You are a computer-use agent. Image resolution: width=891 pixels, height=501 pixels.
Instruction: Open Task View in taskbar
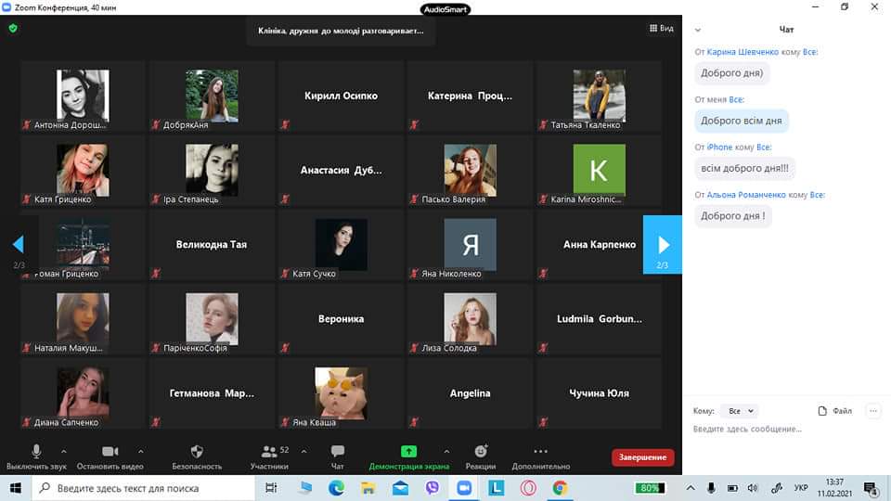point(272,488)
